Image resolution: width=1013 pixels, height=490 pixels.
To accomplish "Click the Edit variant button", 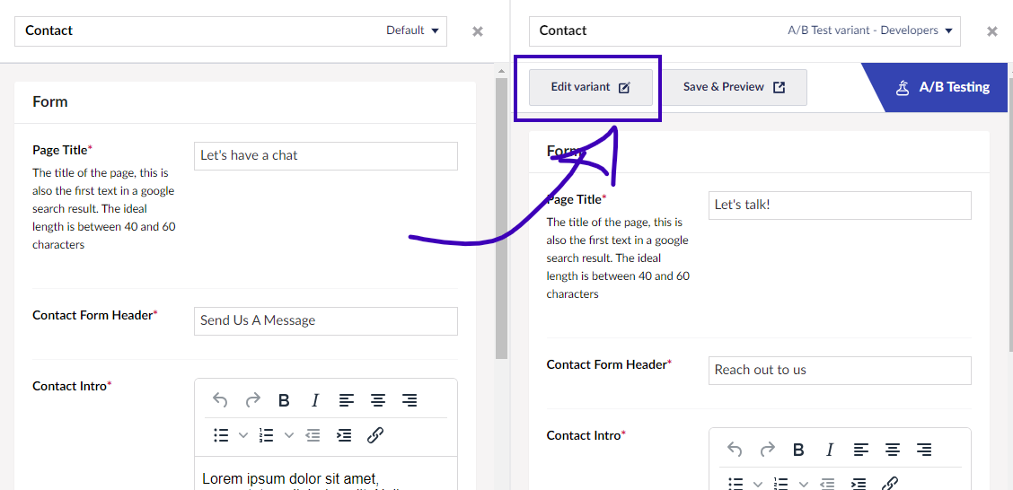I will 590,88.
